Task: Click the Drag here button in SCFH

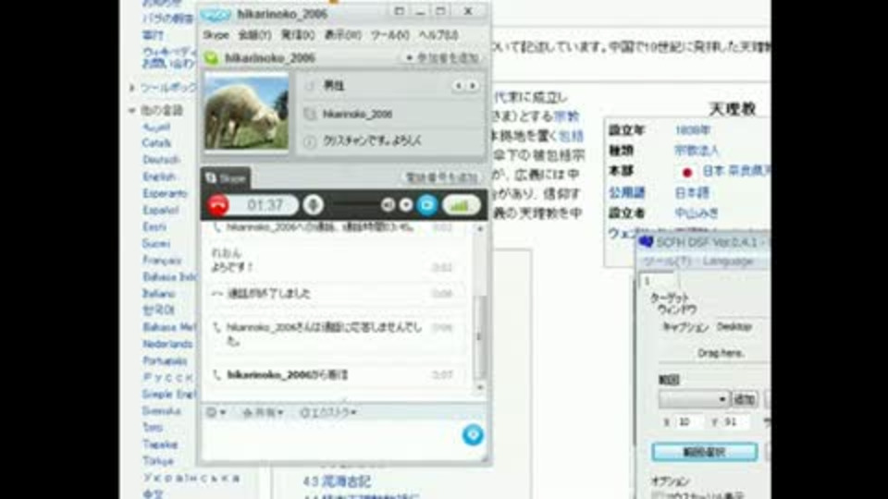Action: (721, 353)
